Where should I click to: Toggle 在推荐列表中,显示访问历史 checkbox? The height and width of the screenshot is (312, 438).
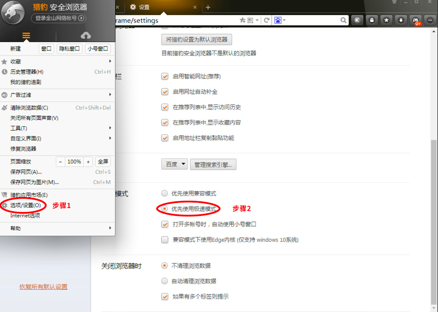tap(165, 107)
